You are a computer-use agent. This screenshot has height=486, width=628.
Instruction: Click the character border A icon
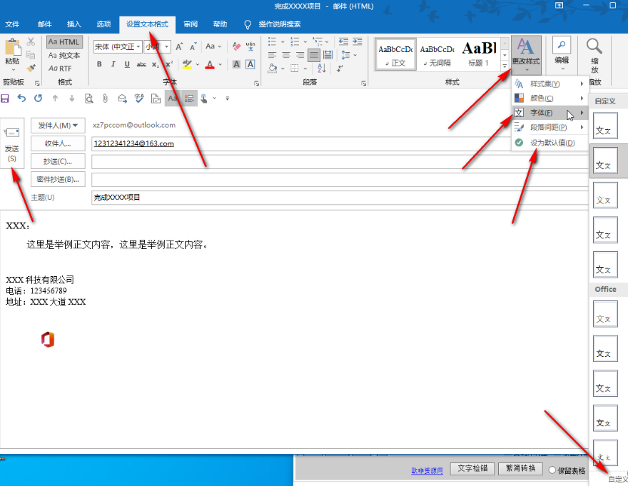(250, 64)
